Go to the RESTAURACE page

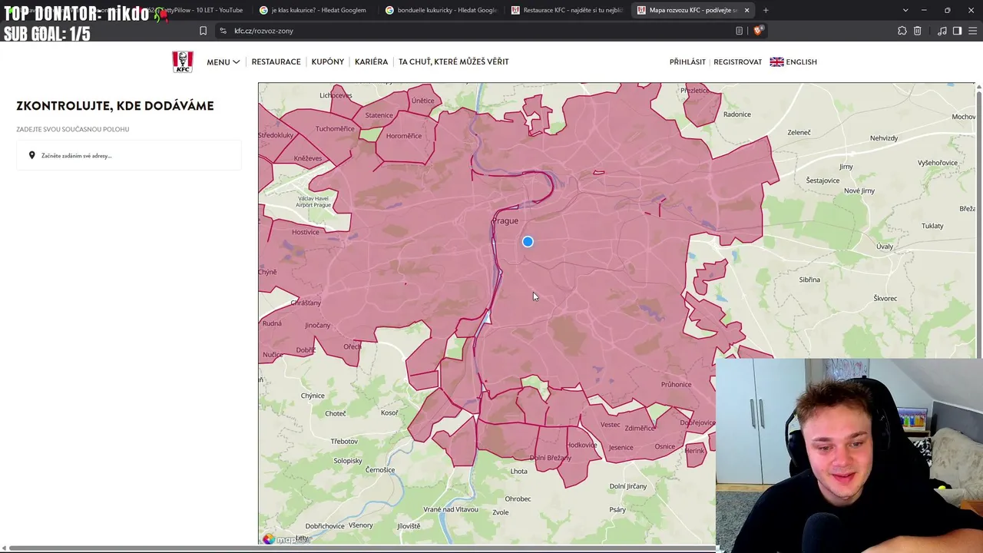tap(276, 62)
